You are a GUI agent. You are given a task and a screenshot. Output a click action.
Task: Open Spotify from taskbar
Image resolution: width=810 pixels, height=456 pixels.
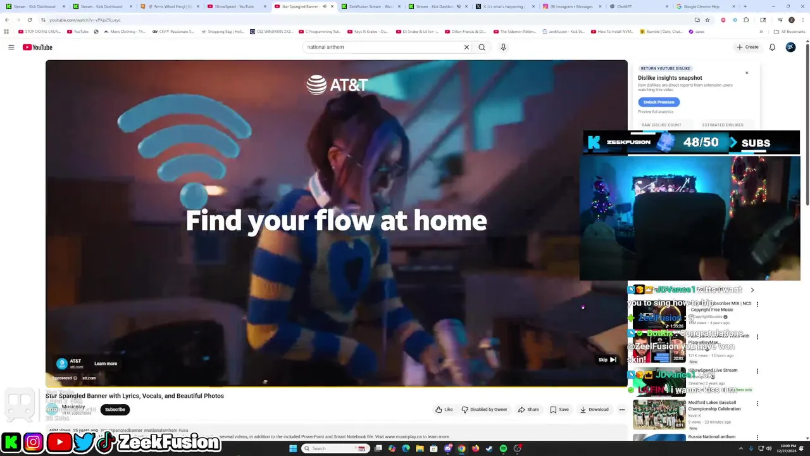[503, 448]
